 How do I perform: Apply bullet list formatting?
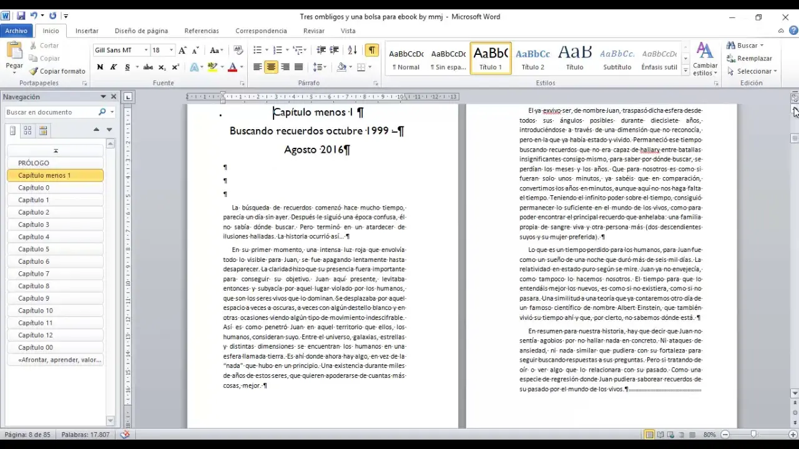click(x=257, y=51)
